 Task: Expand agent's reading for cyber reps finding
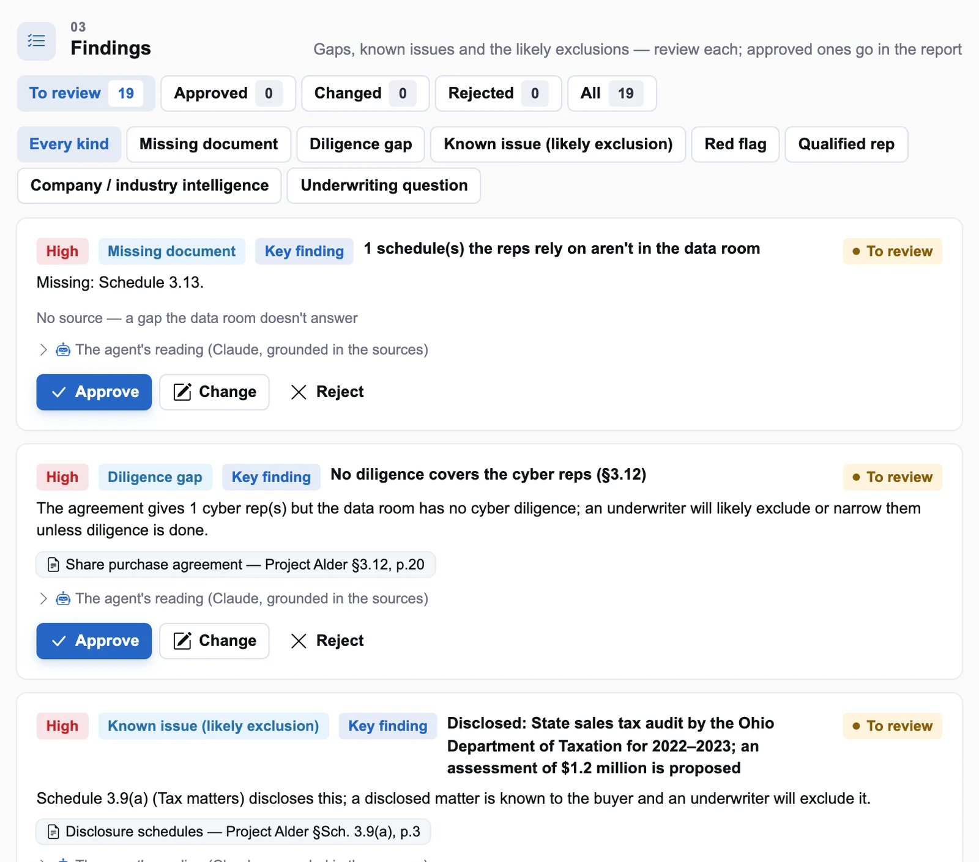tap(233, 599)
